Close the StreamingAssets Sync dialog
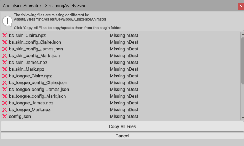 click(241, 6)
